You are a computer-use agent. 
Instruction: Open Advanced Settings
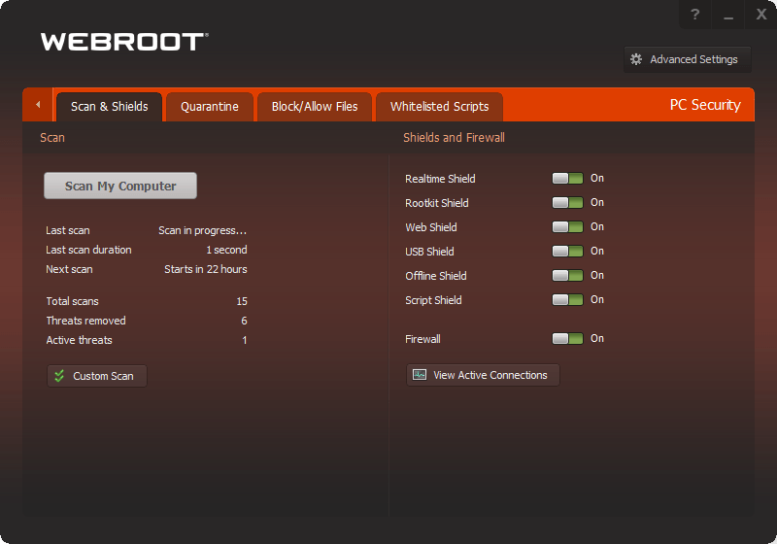pos(688,59)
